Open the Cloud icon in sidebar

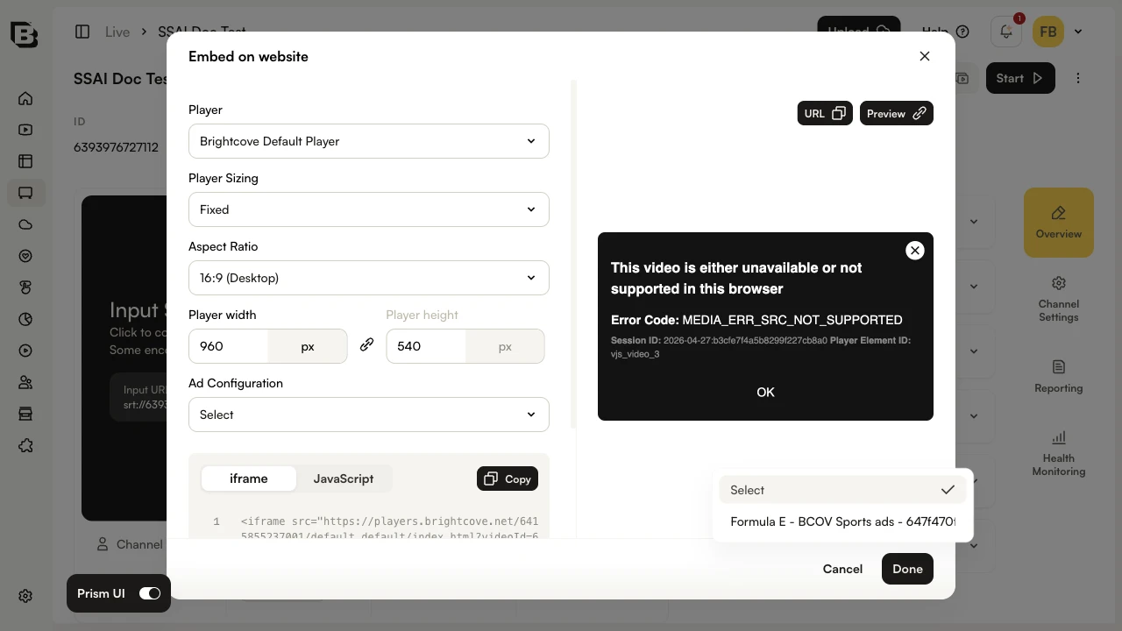[x=25, y=224]
